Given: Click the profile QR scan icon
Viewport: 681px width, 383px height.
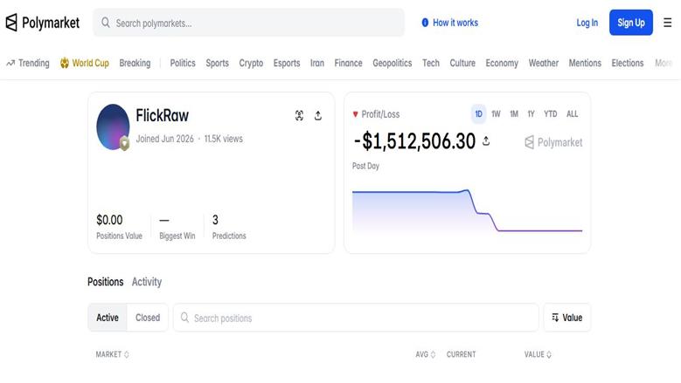Looking at the screenshot, I should pyautogui.click(x=299, y=116).
